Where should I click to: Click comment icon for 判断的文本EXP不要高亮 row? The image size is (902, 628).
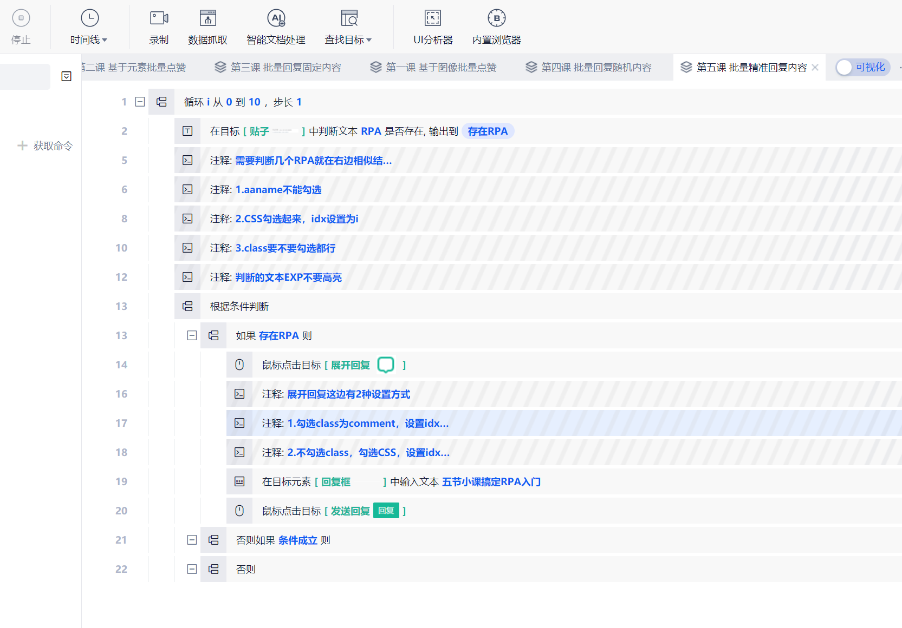click(187, 277)
